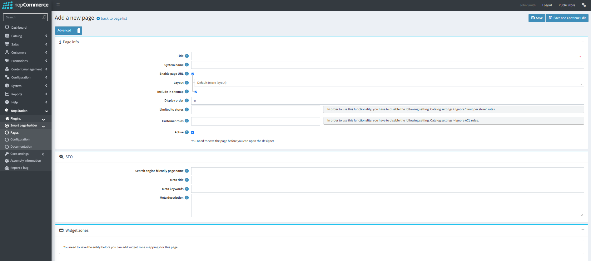Expand the Catalog sidebar menu
The width and height of the screenshot is (591, 261).
coord(26,36)
